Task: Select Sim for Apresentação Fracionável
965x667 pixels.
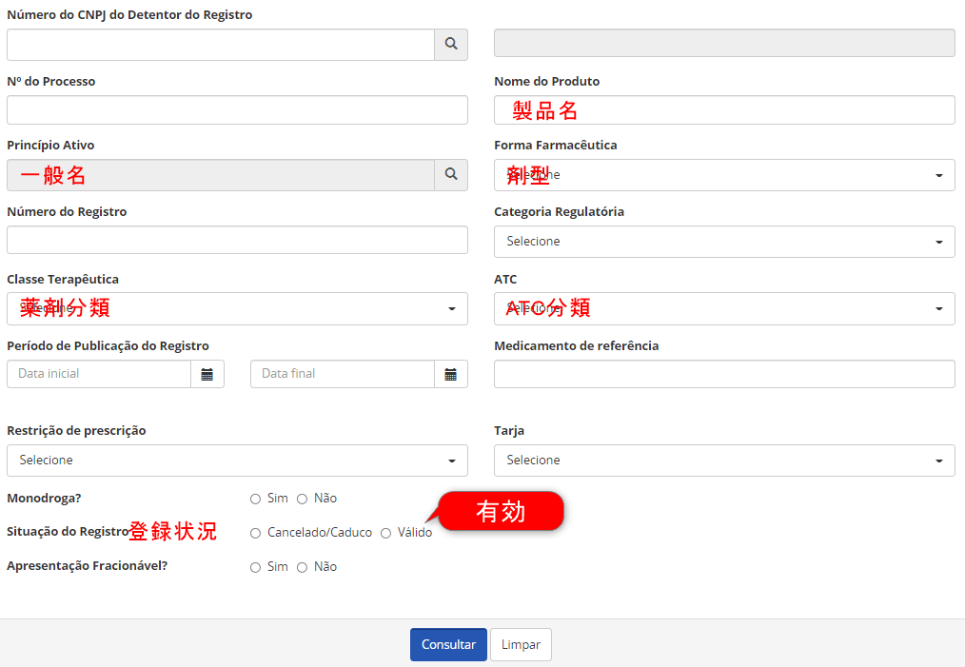Action: point(255,567)
